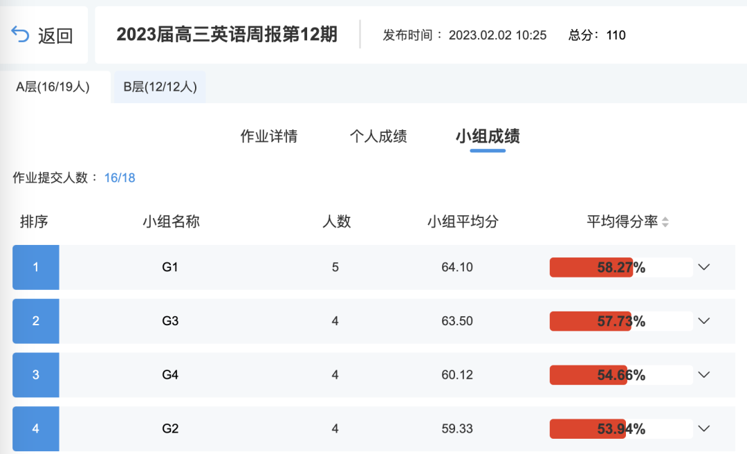Expand the G2 group row

(704, 428)
